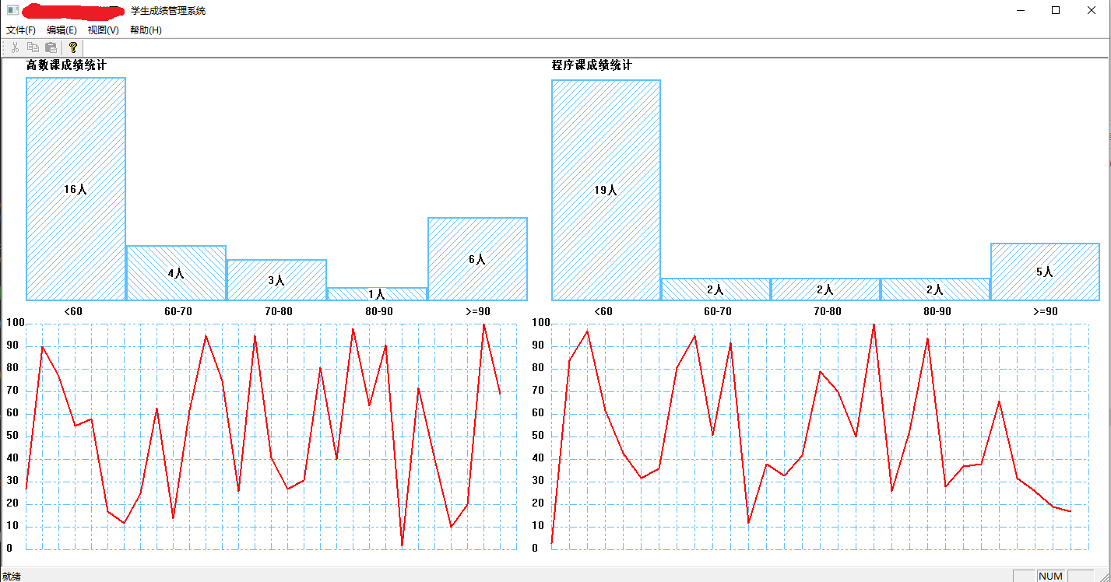
Task: Open the 视图(V) menu
Action: pyautogui.click(x=104, y=30)
